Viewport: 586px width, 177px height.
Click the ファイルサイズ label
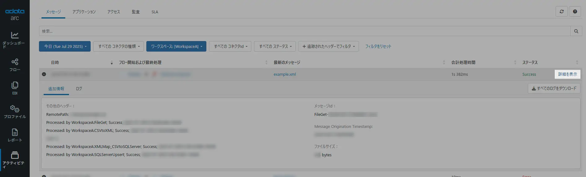tap(326, 146)
